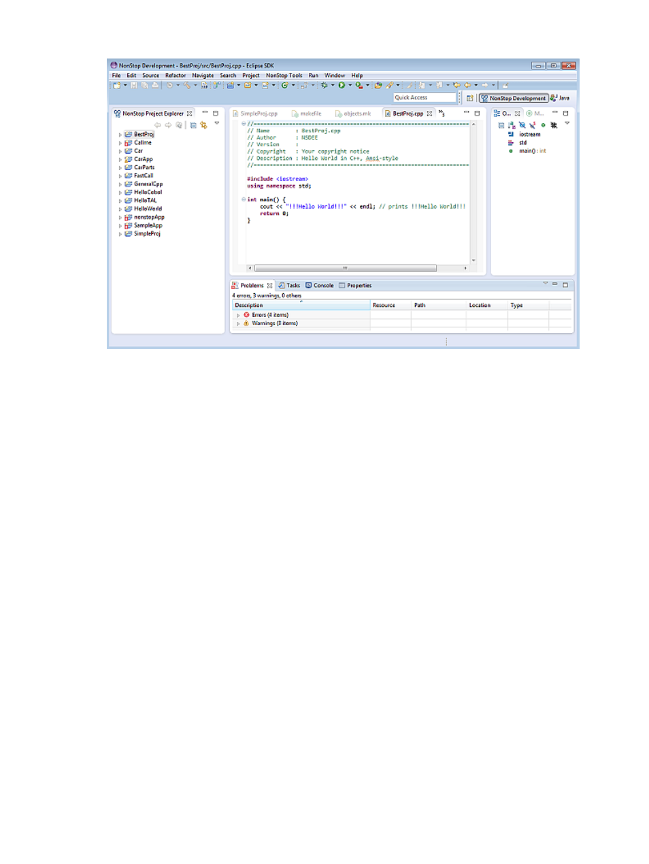Screen dimensions: 649x864
Task: Open the Properties tab
Action: pos(355,286)
